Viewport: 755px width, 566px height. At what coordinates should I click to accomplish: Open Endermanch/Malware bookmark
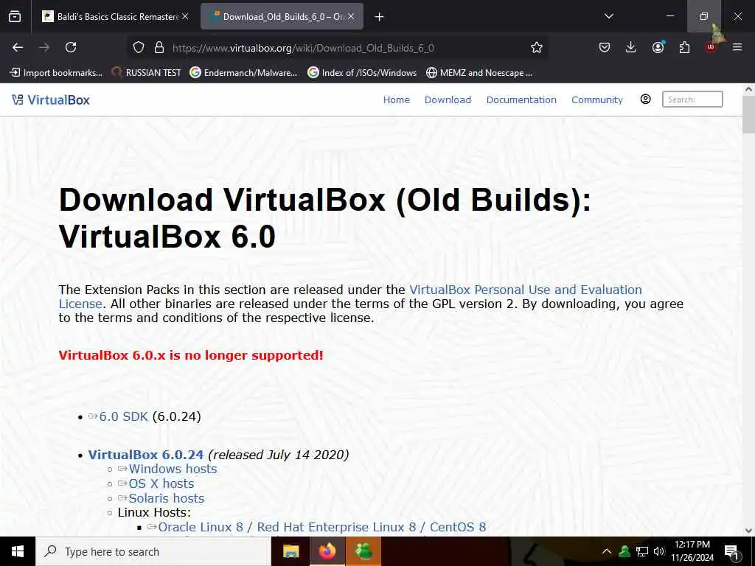click(243, 73)
